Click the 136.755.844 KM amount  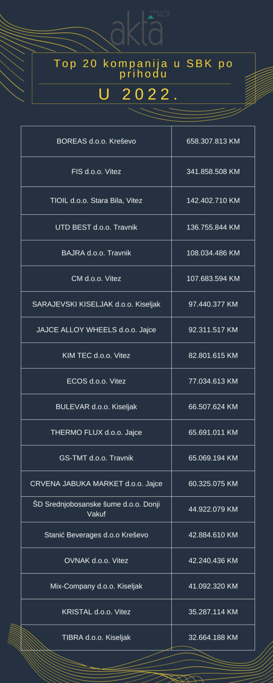[213, 227]
